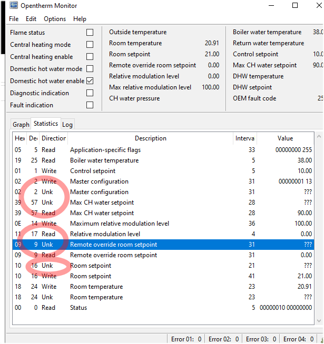
Task: Open the Edit menu
Action: 31,19
